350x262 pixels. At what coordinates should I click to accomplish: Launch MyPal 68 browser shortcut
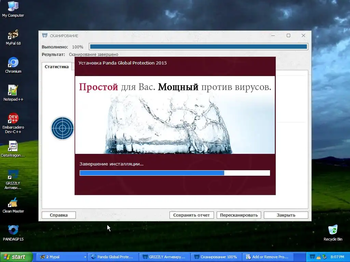pos(13,37)
